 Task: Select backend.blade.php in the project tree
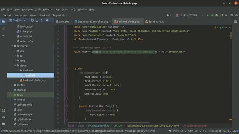pos(34,80)
